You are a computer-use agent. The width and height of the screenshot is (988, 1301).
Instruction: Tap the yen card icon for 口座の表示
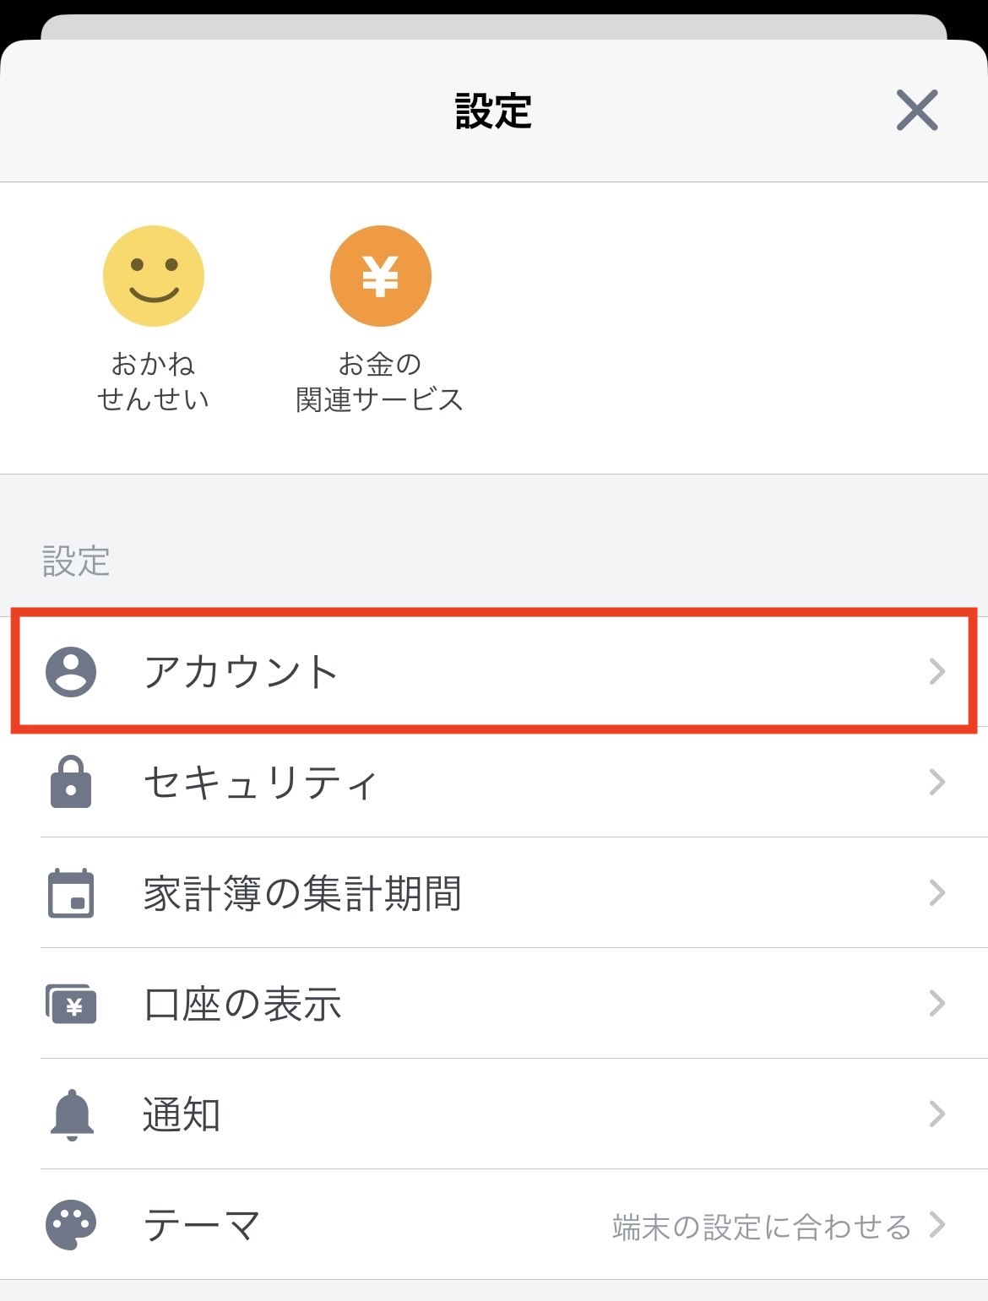(71, 1004)
